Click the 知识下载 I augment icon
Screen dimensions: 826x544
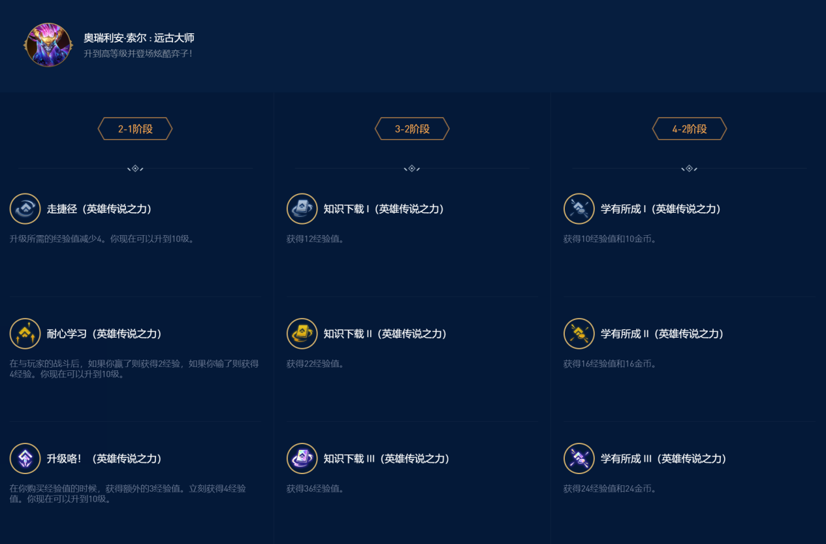tap(302, 209)
